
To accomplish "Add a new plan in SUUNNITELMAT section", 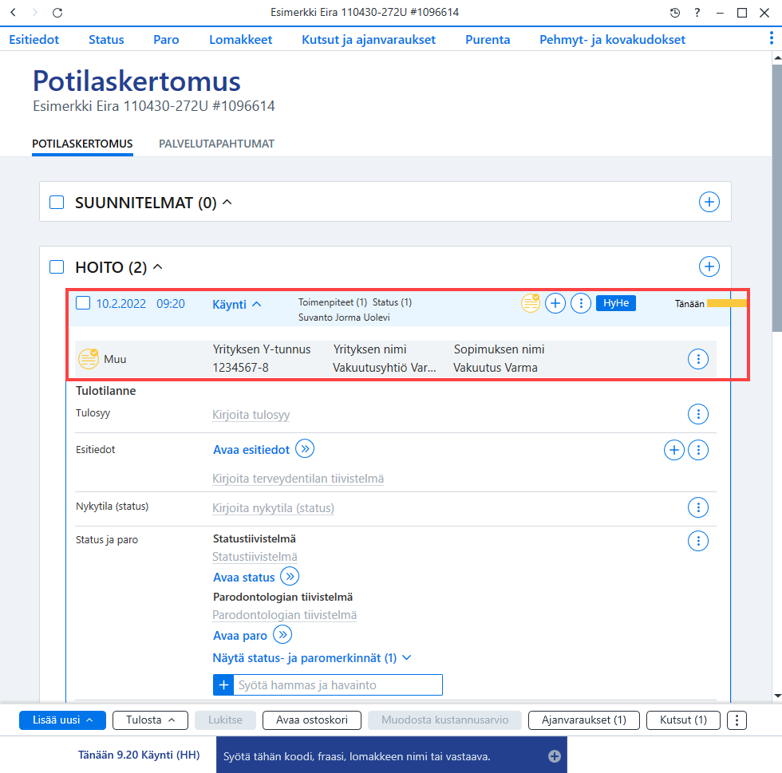I will tap(709, 202).
